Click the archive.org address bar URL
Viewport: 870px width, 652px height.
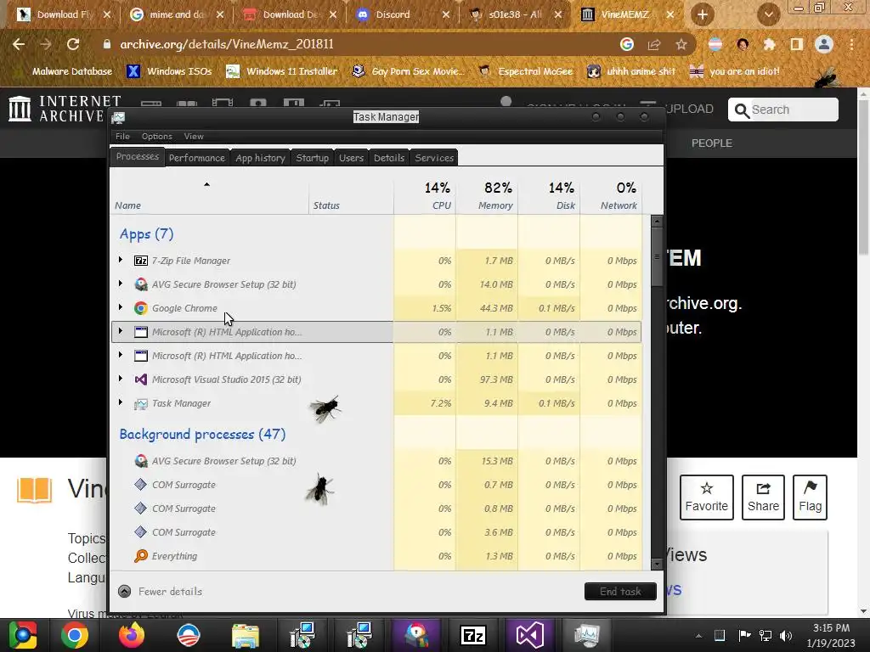coord(228,44)
